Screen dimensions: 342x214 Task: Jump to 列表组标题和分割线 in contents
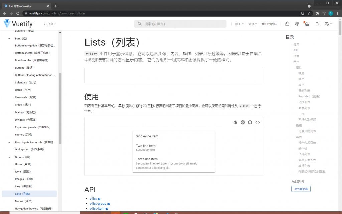click(312, 172)
